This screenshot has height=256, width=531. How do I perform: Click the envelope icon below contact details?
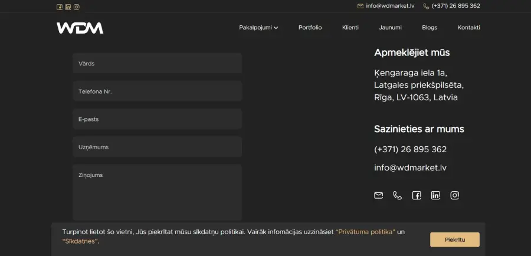378,195
